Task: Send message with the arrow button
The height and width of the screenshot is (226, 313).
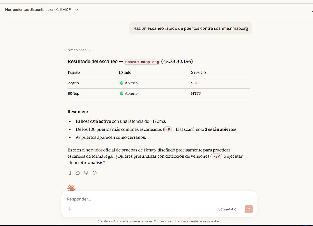Action: [x=249, y=209]
